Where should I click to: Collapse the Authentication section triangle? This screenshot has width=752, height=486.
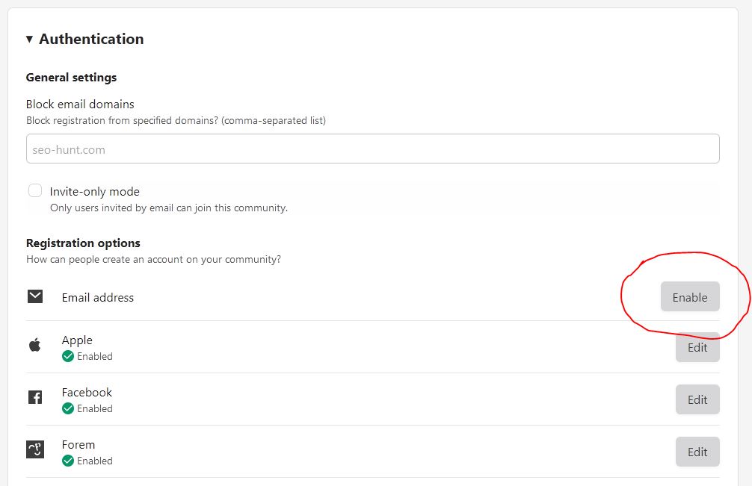click(x=29, y=40)
